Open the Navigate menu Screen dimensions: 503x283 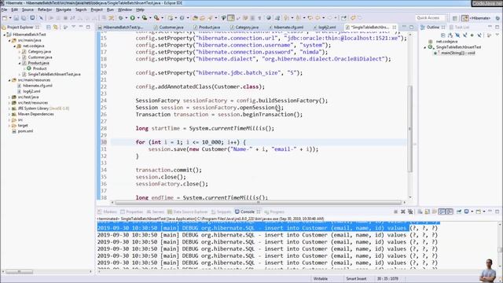tap(64, 10)
